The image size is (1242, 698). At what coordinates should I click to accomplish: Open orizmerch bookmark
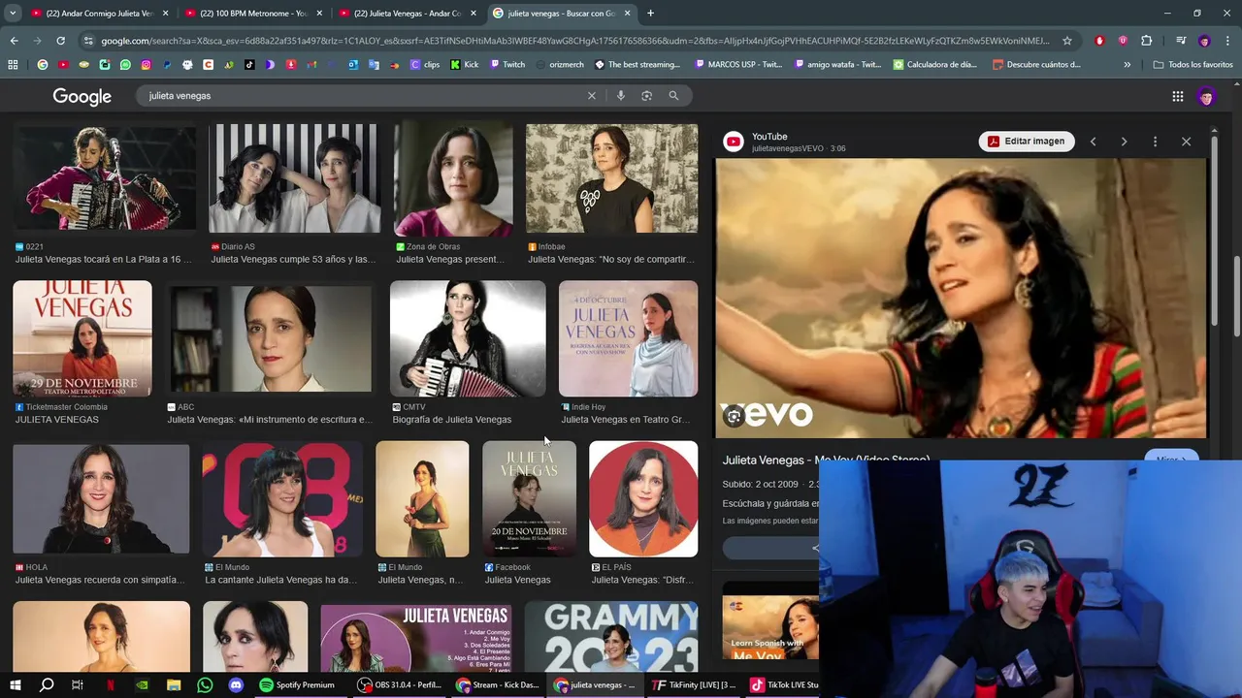(558, 65)
